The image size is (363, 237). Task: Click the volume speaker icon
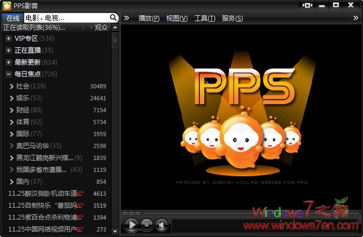point(161,224)
